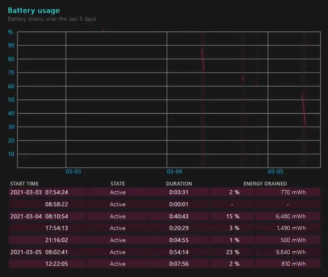Select duration 0:20:29
This screenshot has height=277, width=328.
[x=179, y=228]
